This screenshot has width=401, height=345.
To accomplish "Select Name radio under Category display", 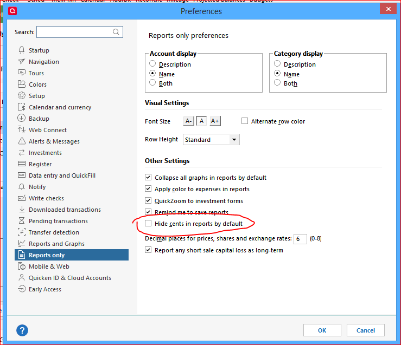I will pos(277,73).
